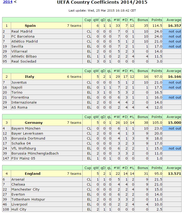Open Bayern München team entry

pyautogui.click(x=26, y=129)
